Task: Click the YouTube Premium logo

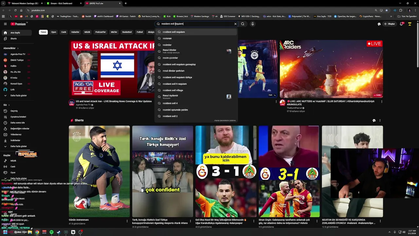Action: (18, 24)
